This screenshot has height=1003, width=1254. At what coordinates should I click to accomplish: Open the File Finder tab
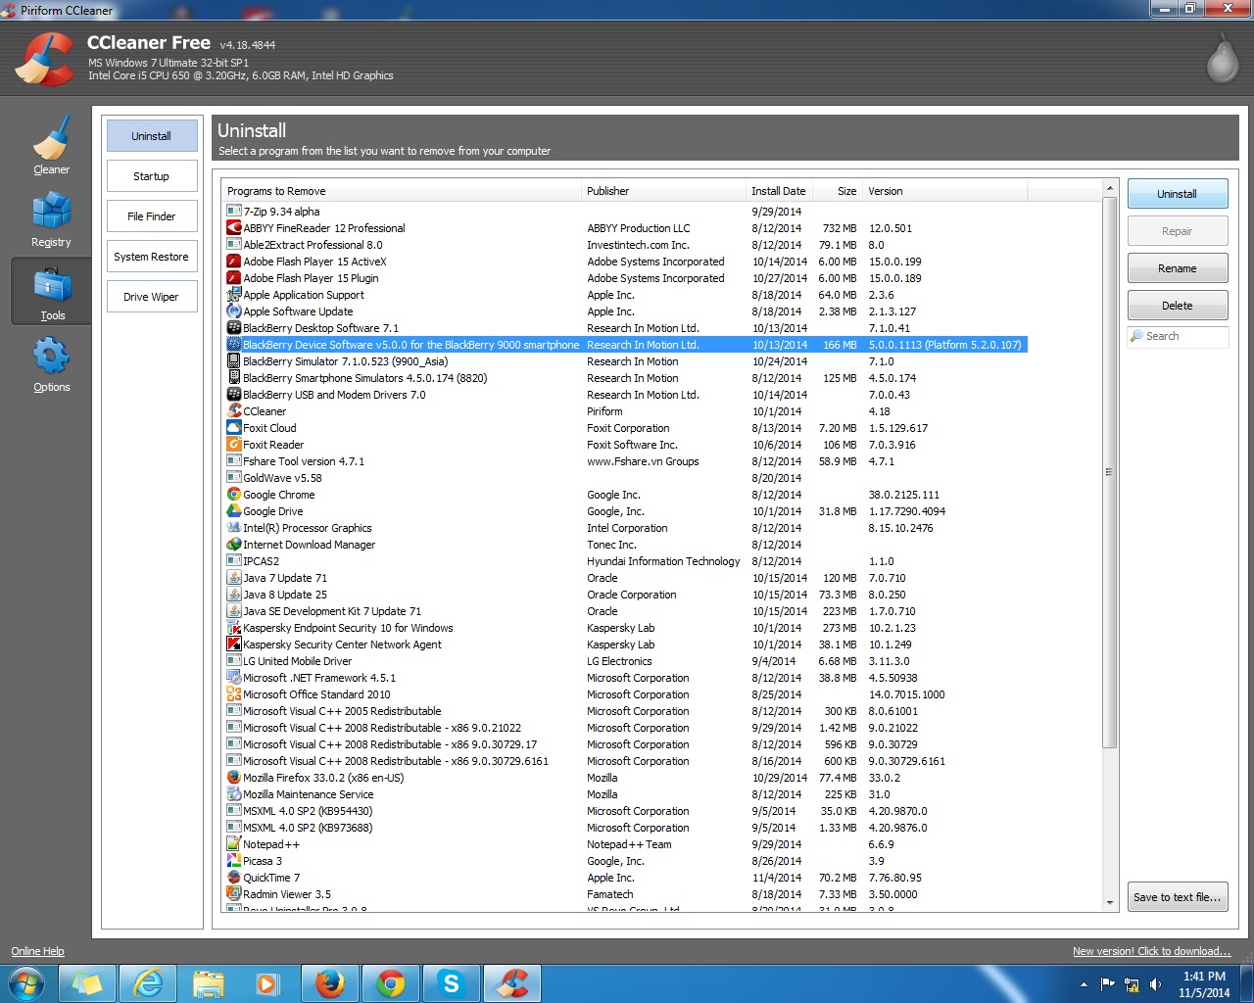pos(152,216)
